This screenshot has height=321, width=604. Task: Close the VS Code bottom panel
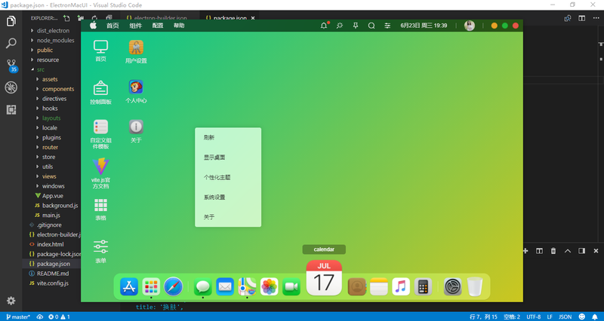click(596, 251)
